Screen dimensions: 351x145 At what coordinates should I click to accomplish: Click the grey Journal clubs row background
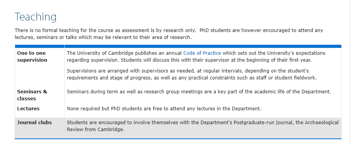pos(178,128)
